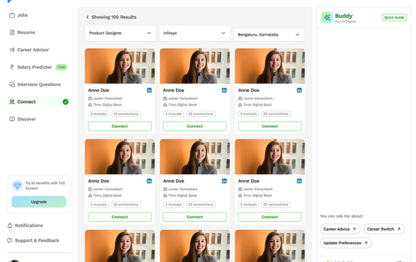Connect with middle top-row Anne Doe
This screenshot has height=262, width=416.
click(195, 126)
